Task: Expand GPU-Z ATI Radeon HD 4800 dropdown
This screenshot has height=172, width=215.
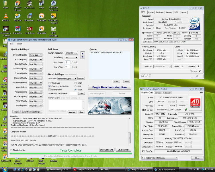Action: pos(160,158)
